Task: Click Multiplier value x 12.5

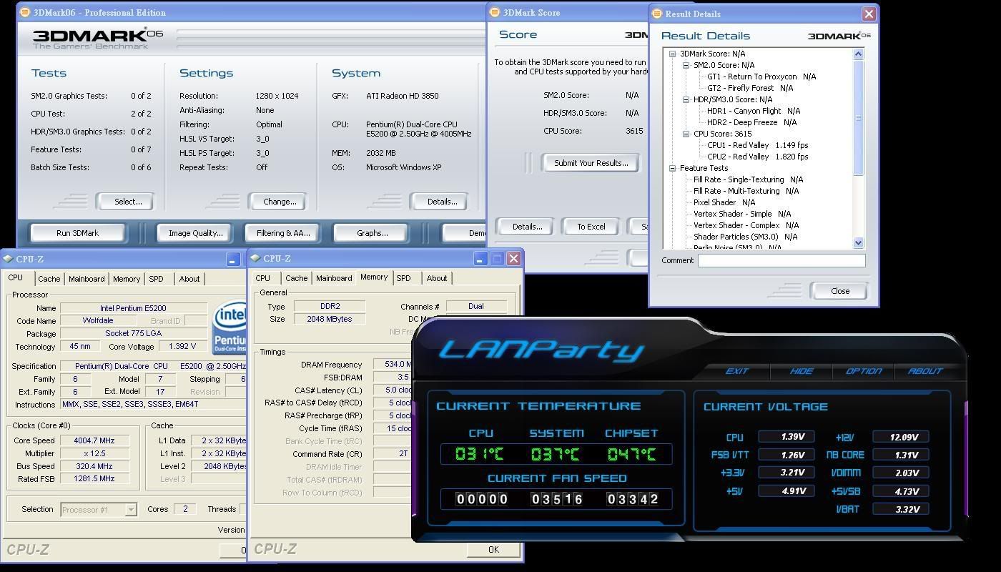Action: point(94,453)
